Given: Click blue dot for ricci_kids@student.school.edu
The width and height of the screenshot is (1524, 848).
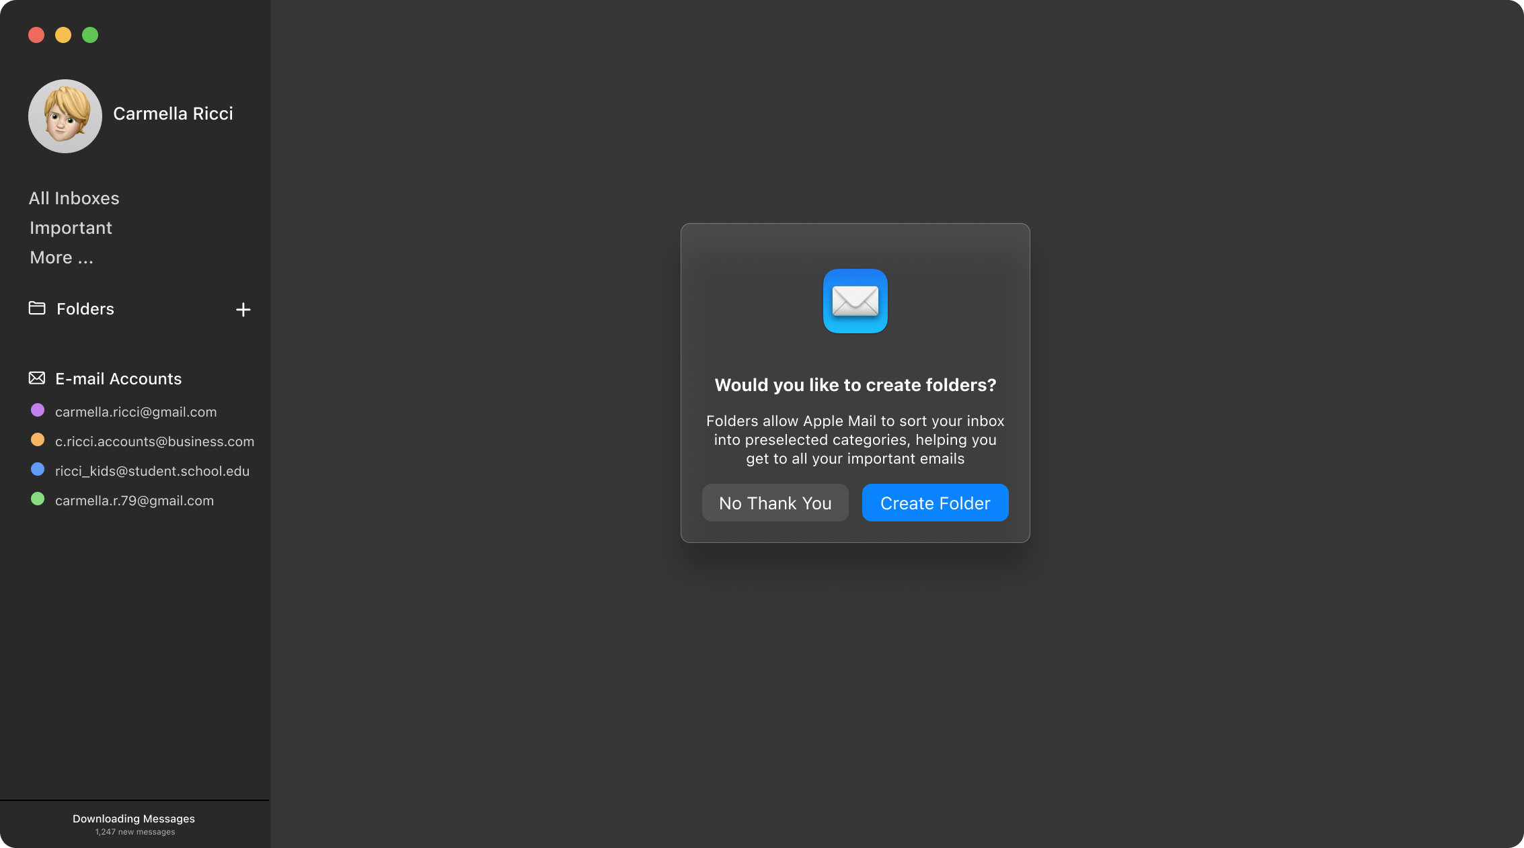Looking at the screenshot, I should pos(38,469).
